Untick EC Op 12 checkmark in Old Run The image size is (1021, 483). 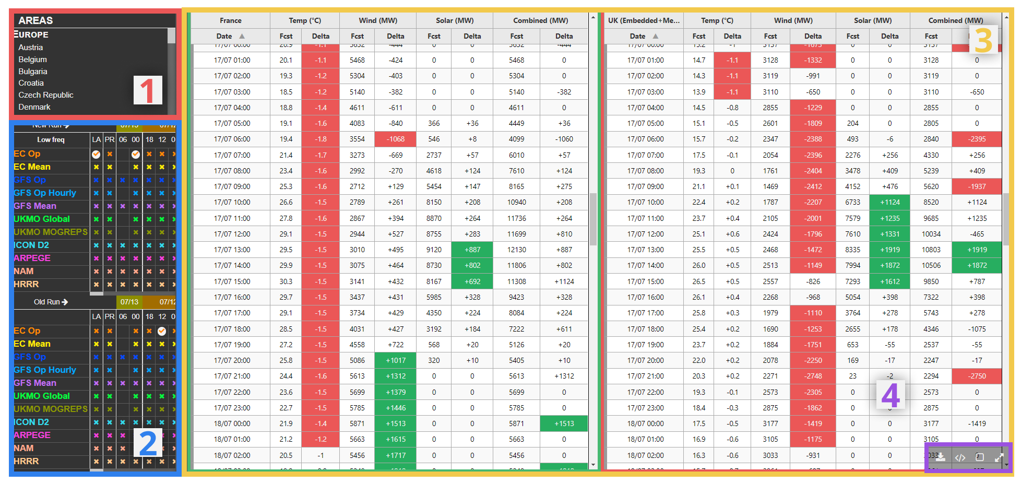coord(162,331)
